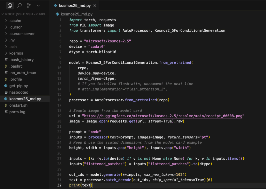Open the .bashrc file
This screenshot has height=189, width=266.
coord(25,66)
